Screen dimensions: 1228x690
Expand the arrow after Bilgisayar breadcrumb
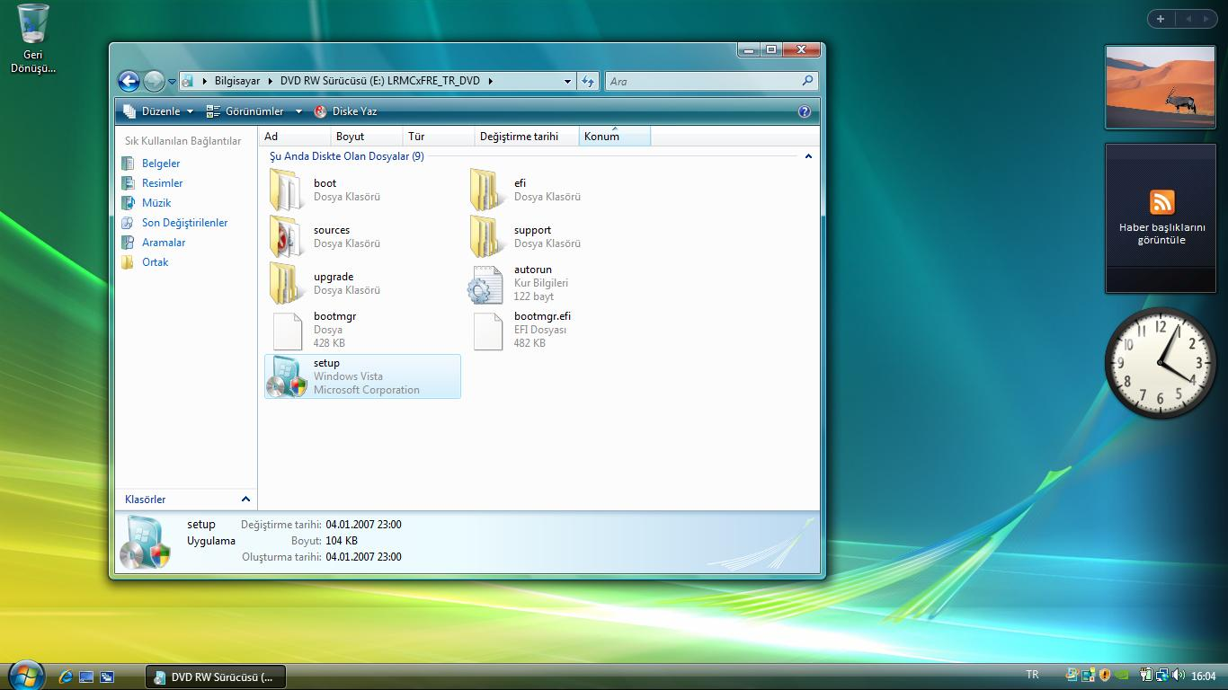pos(270,81)
